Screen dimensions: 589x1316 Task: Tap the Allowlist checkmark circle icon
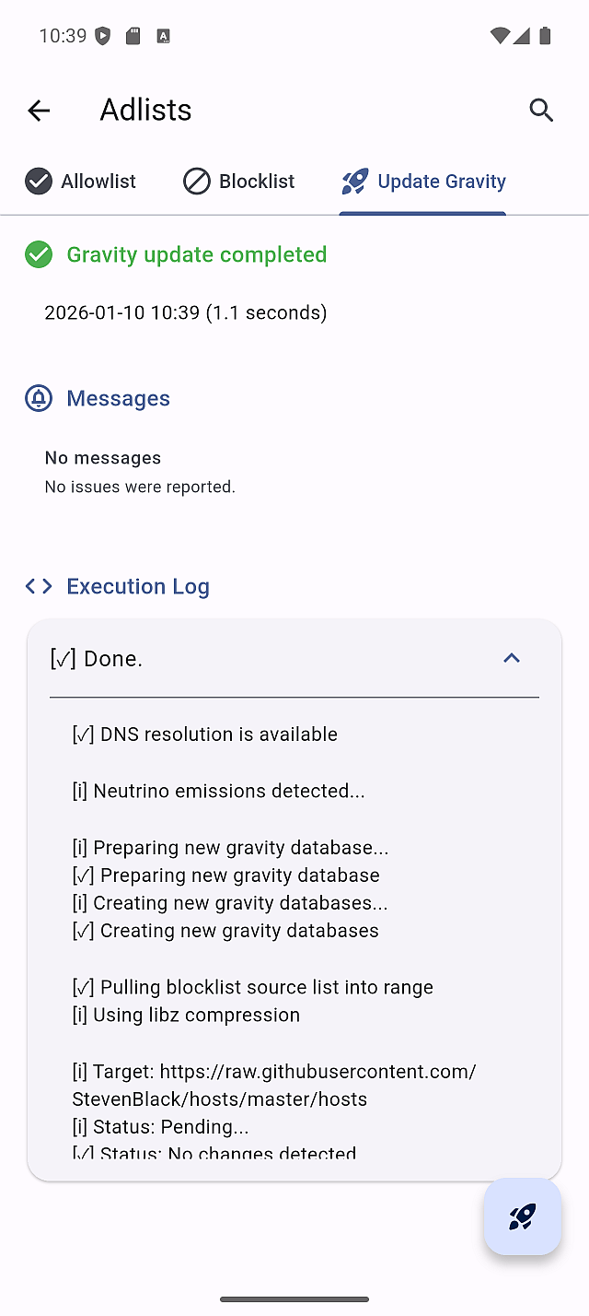pyautogui.click(x=39, y=182)
